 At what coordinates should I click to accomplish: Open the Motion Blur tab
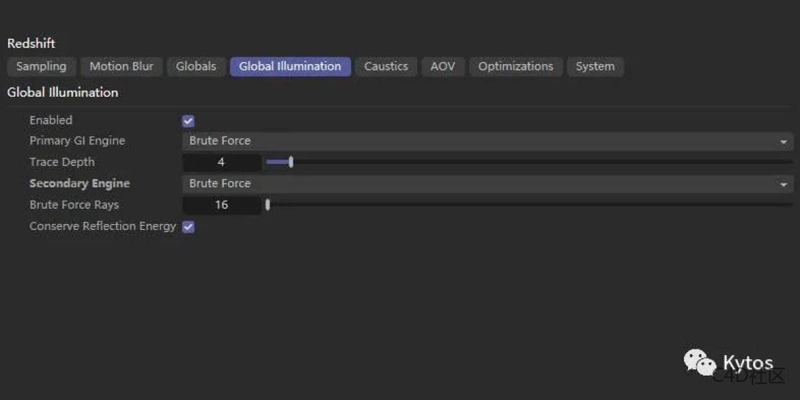(121, 66)
